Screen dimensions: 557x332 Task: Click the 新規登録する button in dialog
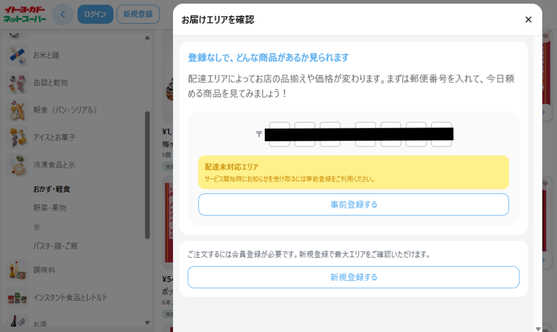[354, 277]
